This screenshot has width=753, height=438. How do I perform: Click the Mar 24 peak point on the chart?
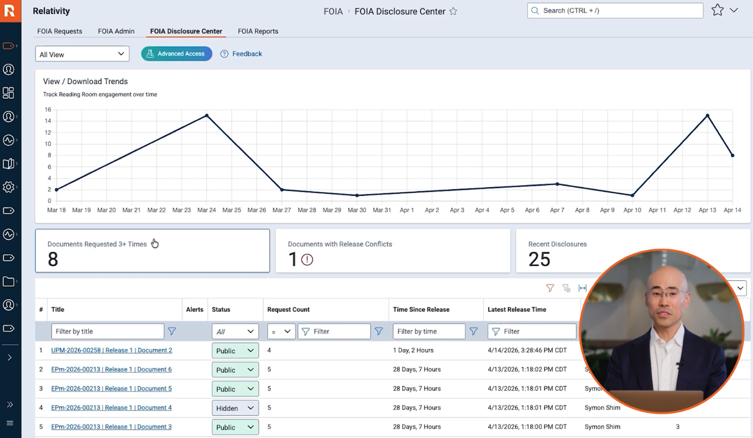[x=207, y=116]
